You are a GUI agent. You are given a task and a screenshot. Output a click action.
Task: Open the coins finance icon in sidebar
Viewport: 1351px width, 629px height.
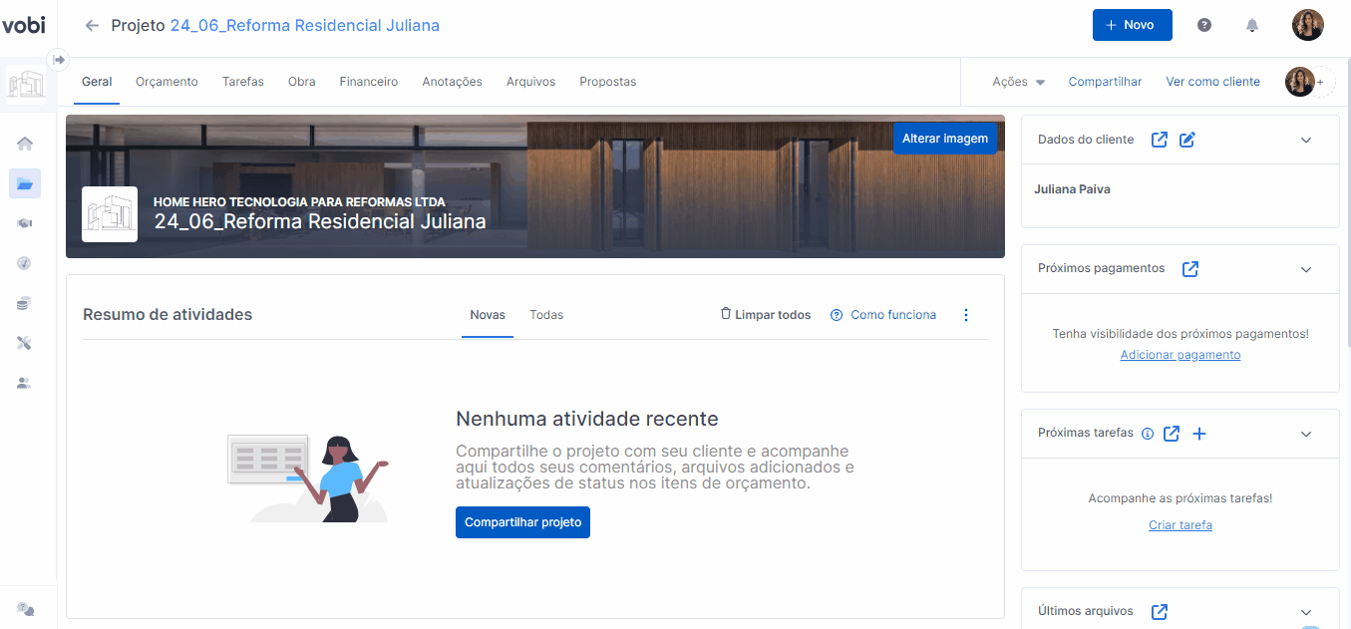pos(25,303)
